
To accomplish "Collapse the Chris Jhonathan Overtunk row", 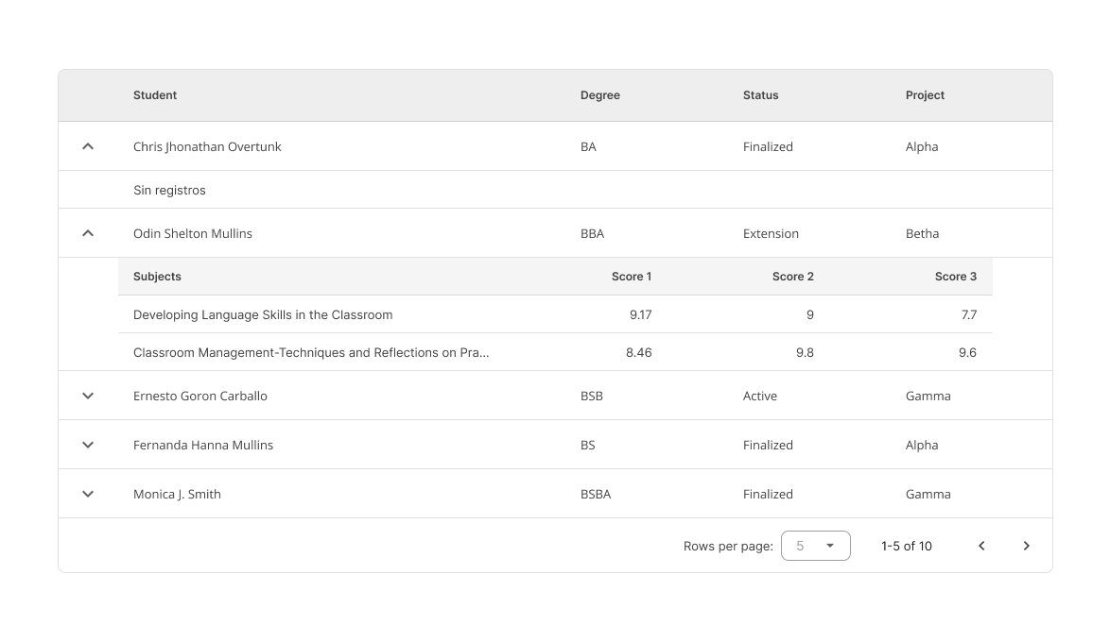I will tap(88, 146).
